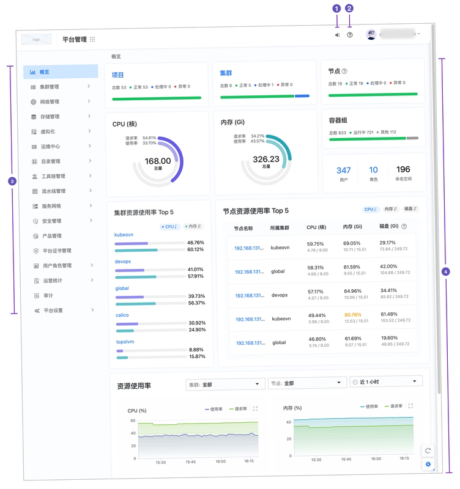Open the devops cluster link
The image size is (460, 489).
tap(122, 262)
